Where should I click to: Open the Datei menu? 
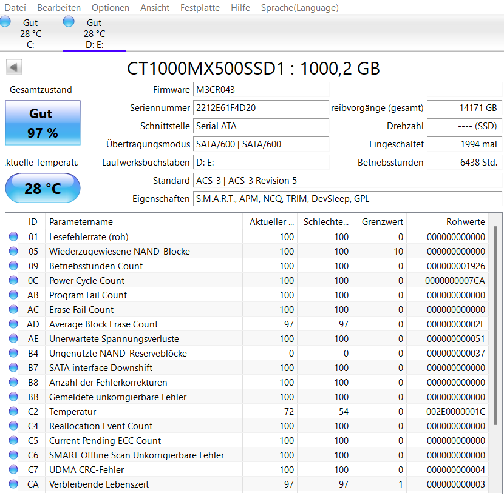tap(15, 8)
